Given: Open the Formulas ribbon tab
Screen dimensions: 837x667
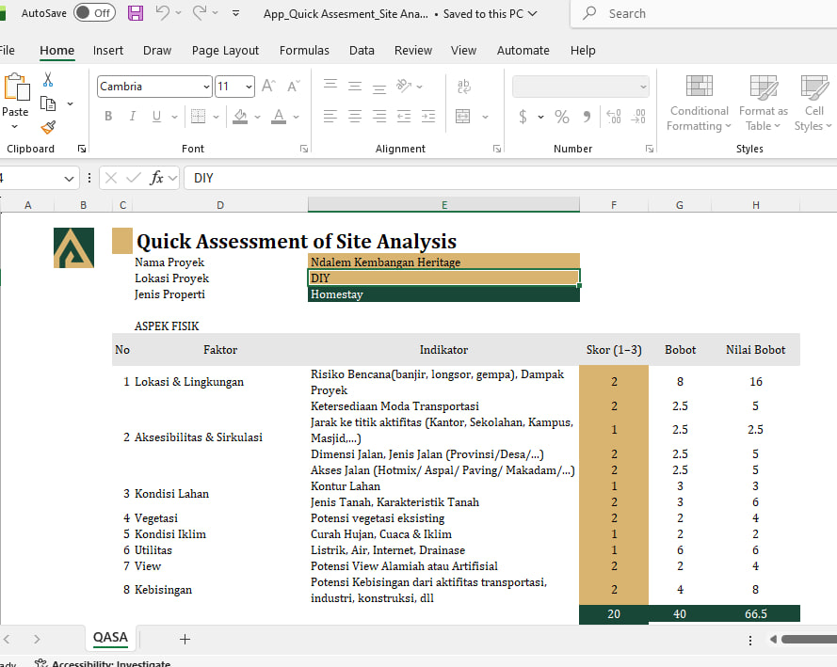Looking at the screenshot, I should (304, 51).
